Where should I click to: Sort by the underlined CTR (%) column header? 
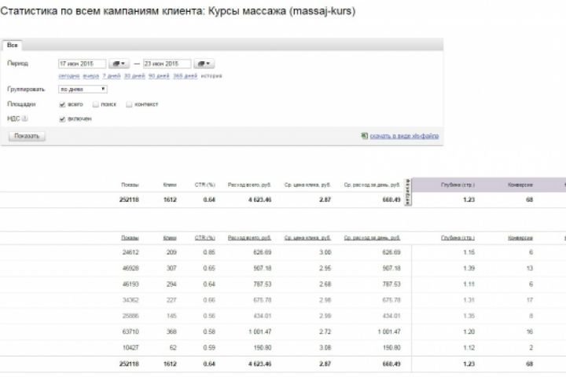coord(205,238)
